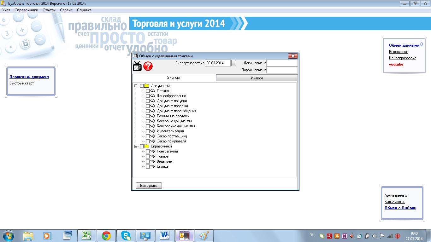Check the Остатки checkbox

point(148,91)
